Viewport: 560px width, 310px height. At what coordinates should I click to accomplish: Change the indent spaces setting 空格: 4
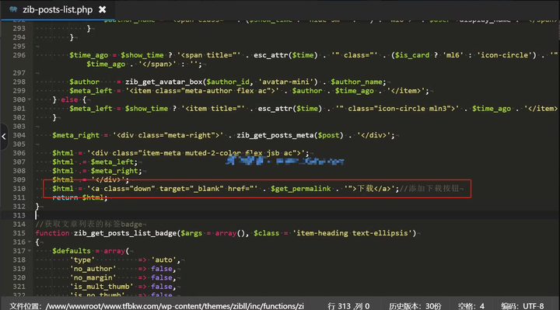coord(471,306)
